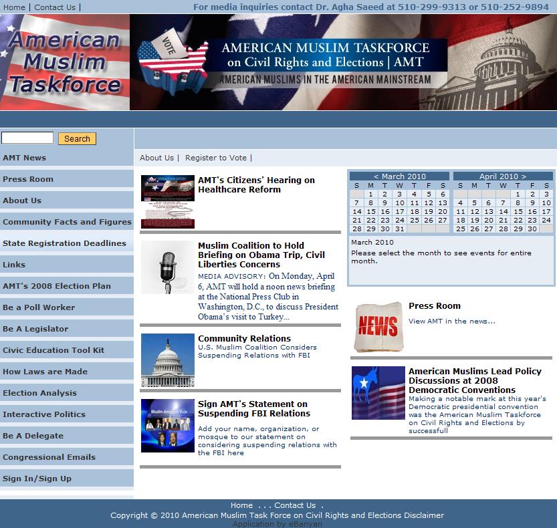
Task: Open American Muslims Lead Policy Discussions headline
Action: click(x=475, y=380)
